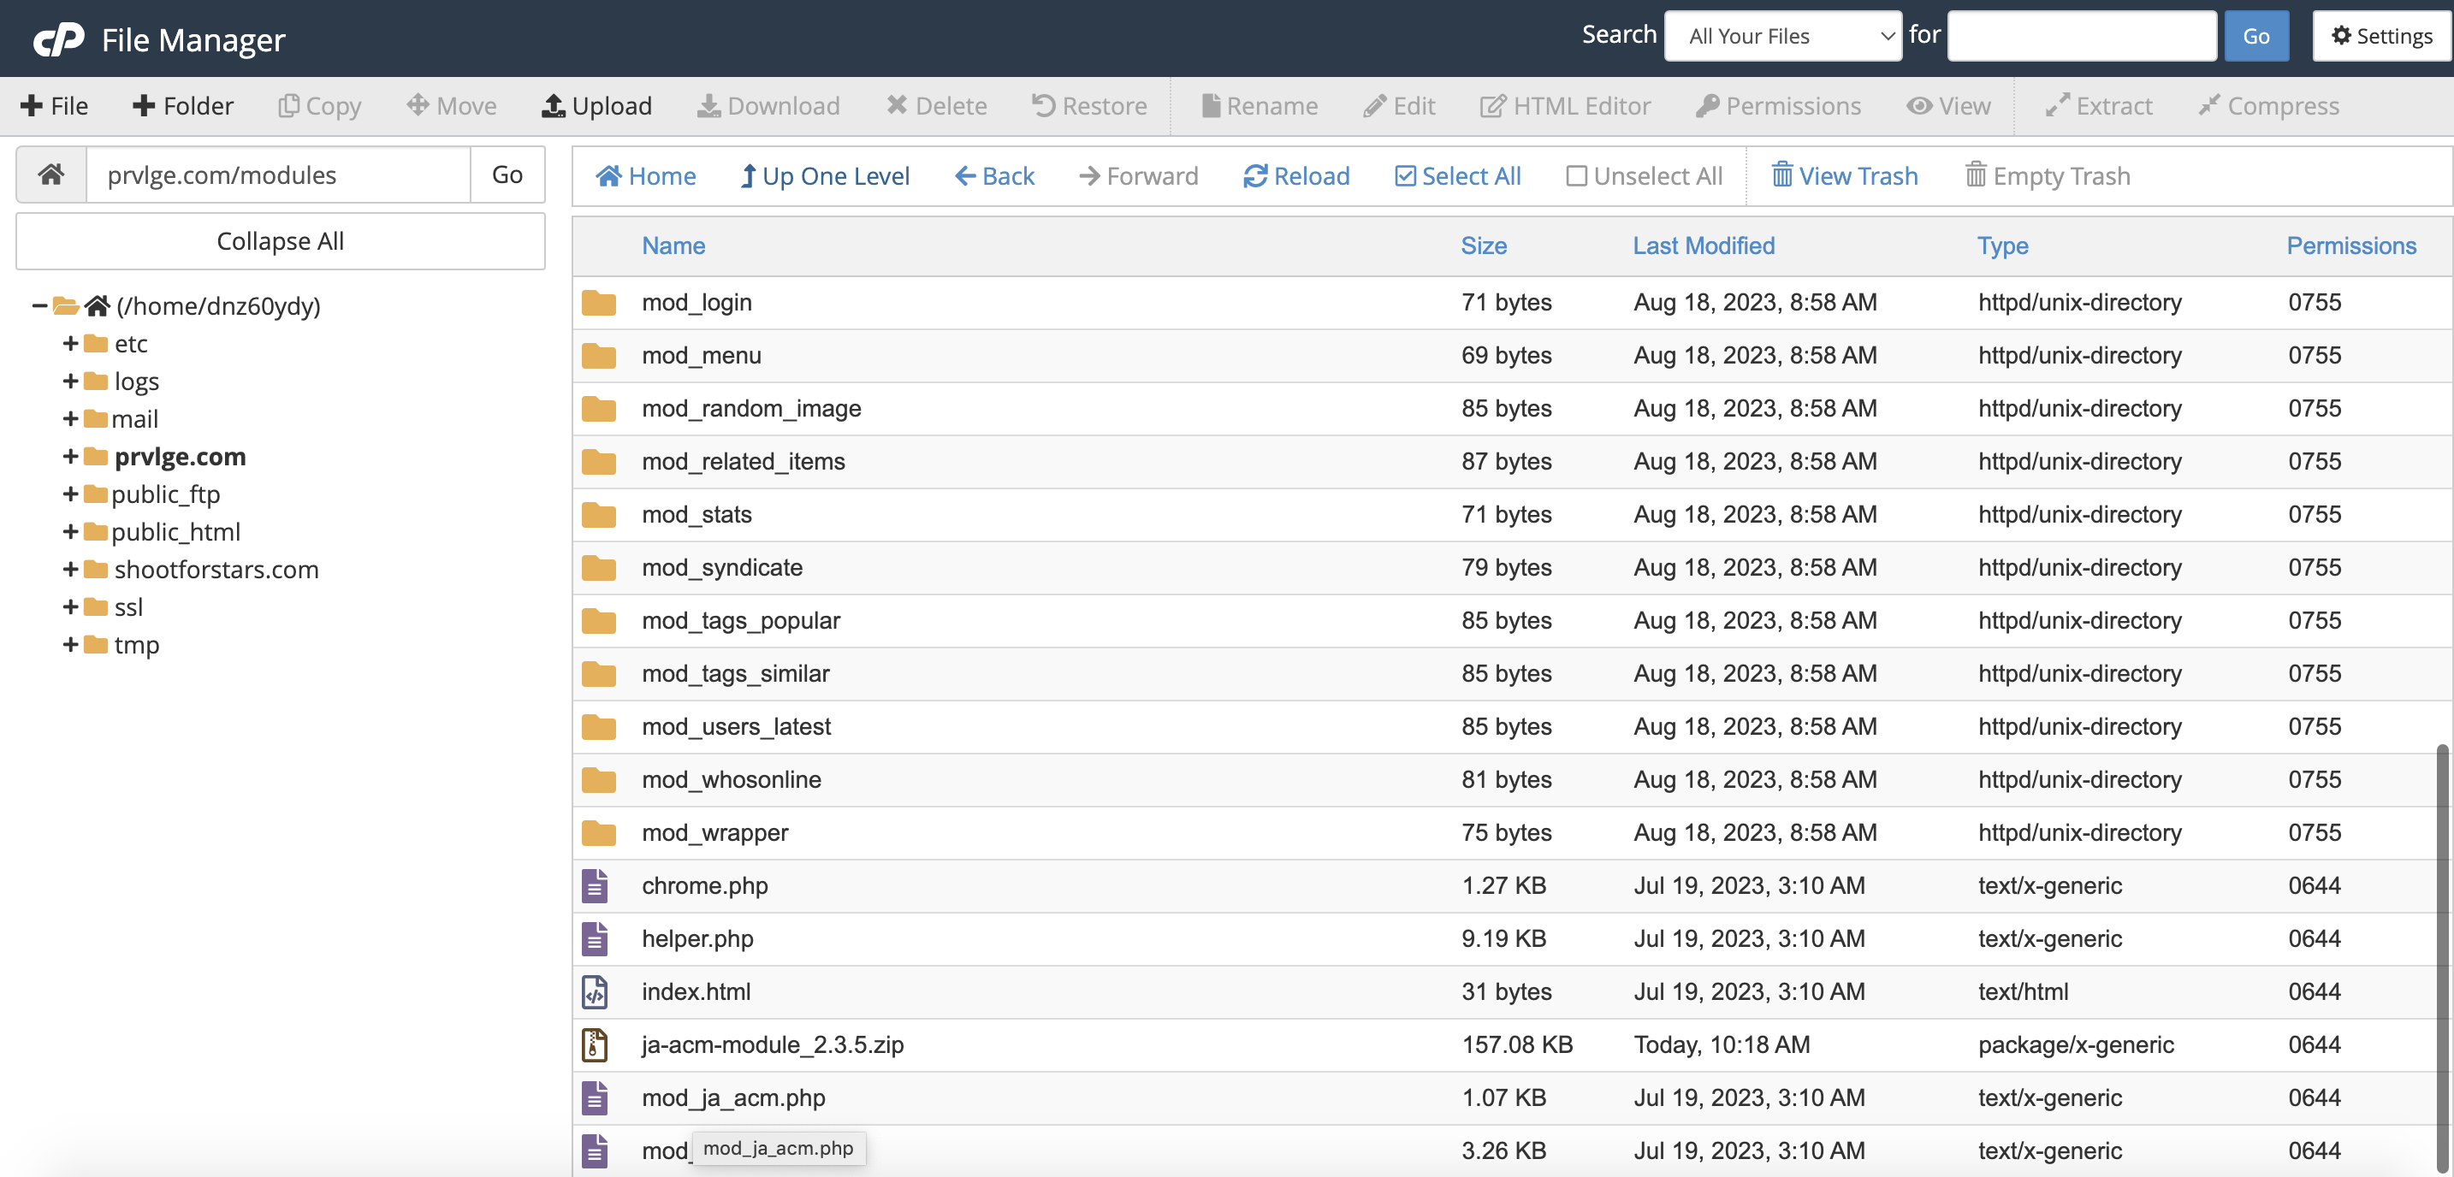
Task: Click the search text input field
Action: click(x=2081, y=36)
